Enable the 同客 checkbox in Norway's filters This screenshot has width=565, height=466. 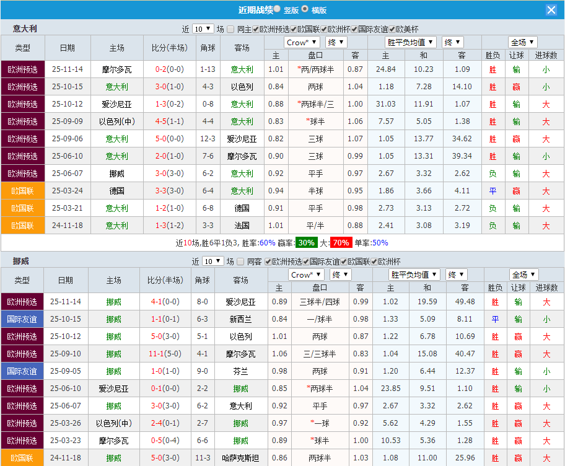click(240, 262)
